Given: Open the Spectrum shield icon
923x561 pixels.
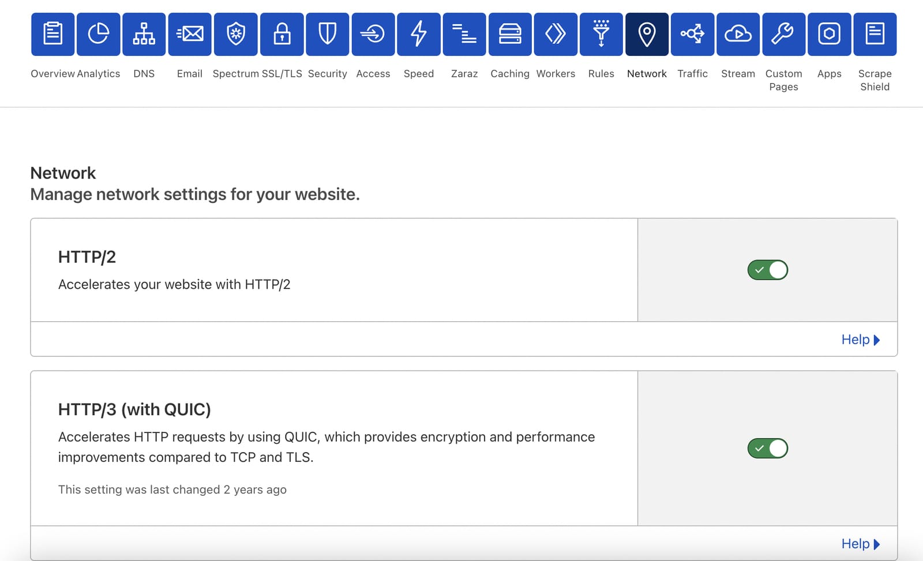Looking at the screenshot, I should pyautogui.click(x=235, y=34).
